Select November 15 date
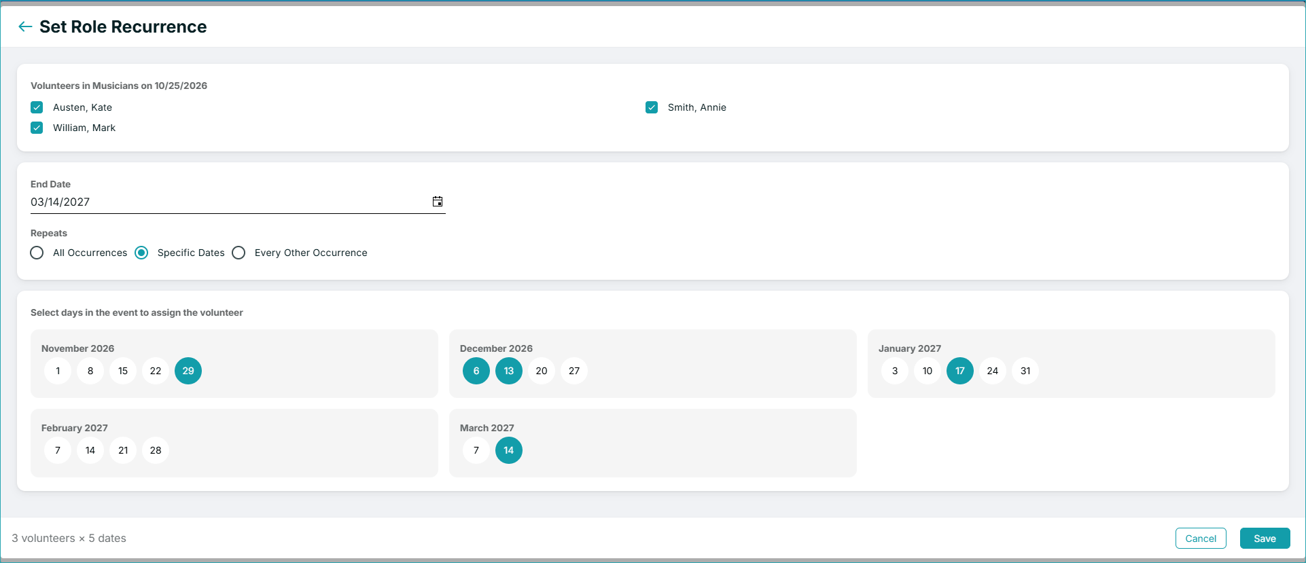 [123, 371]
